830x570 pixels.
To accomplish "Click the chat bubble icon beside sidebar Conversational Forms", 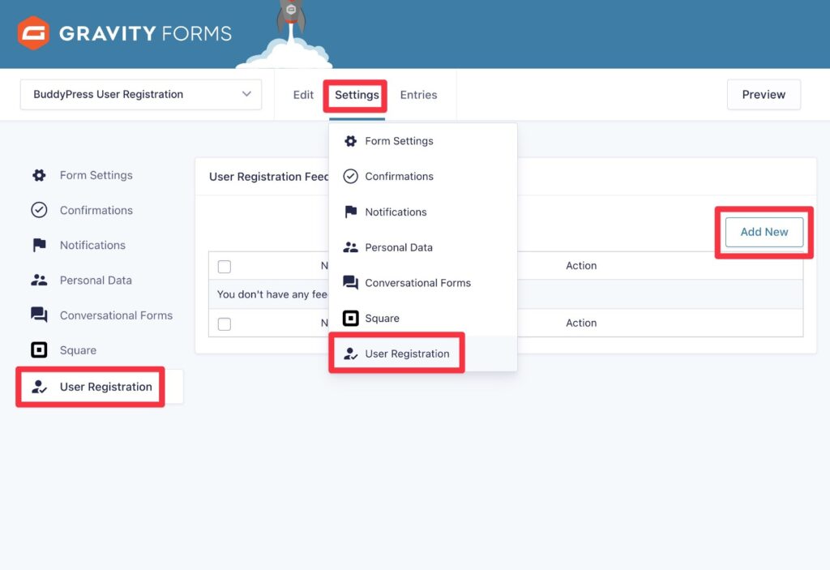I will [39, 315].
